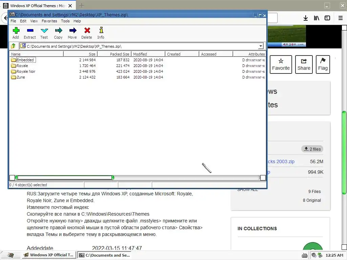Viewport: 347px width, 260px height.
Task: Toggle the browser sidebar icon
Action: point(327,18)
